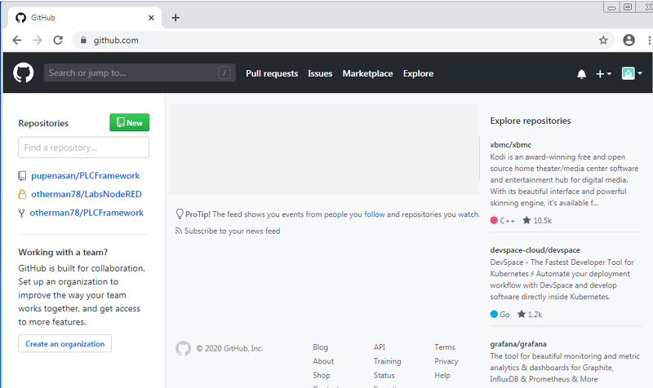
Task: Open grafana/grafana repository
Action: pyautogui.click(x=518, y=344)
